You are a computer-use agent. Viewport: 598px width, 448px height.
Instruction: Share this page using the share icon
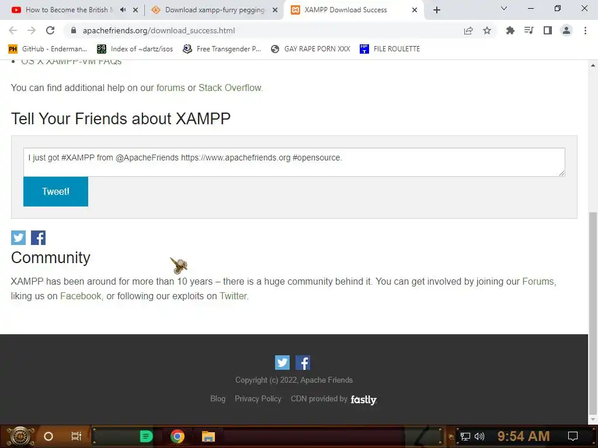pyautogui.click(x=468, y=30)
